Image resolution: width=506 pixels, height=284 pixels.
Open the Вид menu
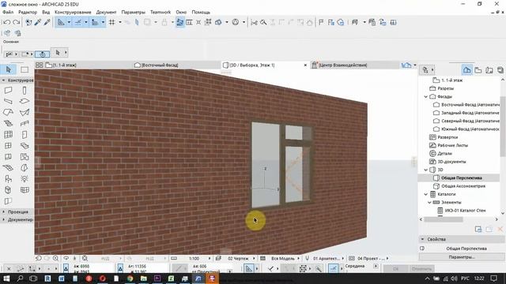(46, 12)
